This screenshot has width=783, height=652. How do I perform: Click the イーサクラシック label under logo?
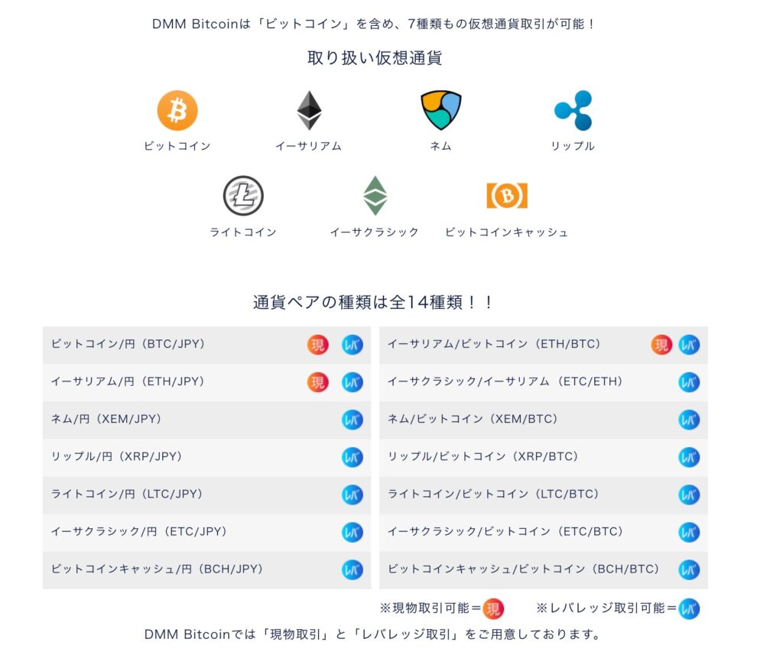(x=375, y=232)
